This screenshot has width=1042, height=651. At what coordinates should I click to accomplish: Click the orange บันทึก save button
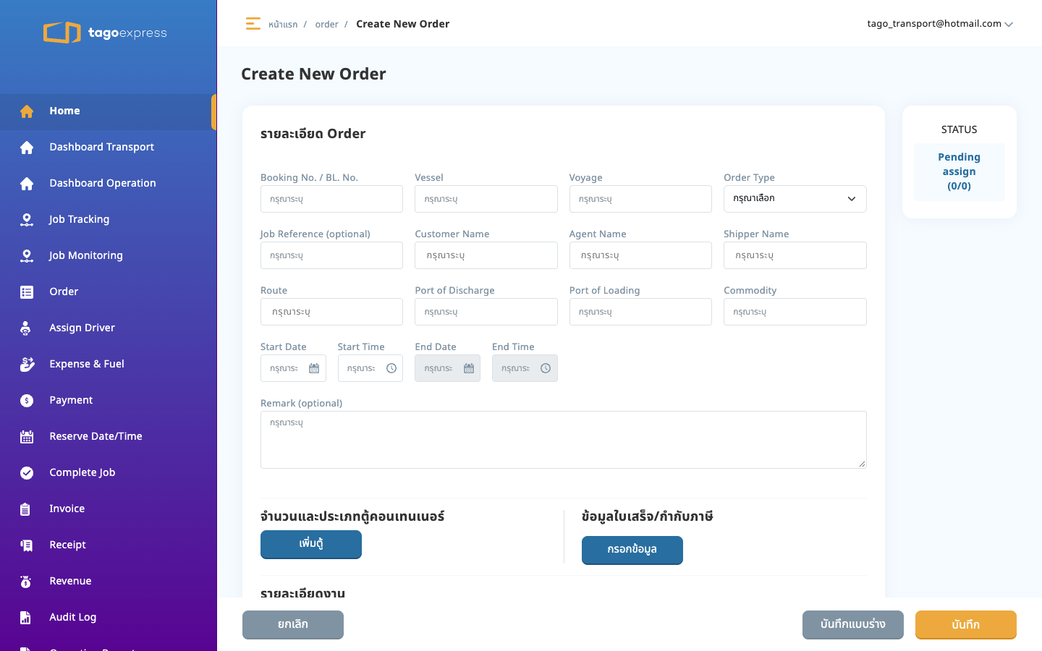(x=966, y=625)
